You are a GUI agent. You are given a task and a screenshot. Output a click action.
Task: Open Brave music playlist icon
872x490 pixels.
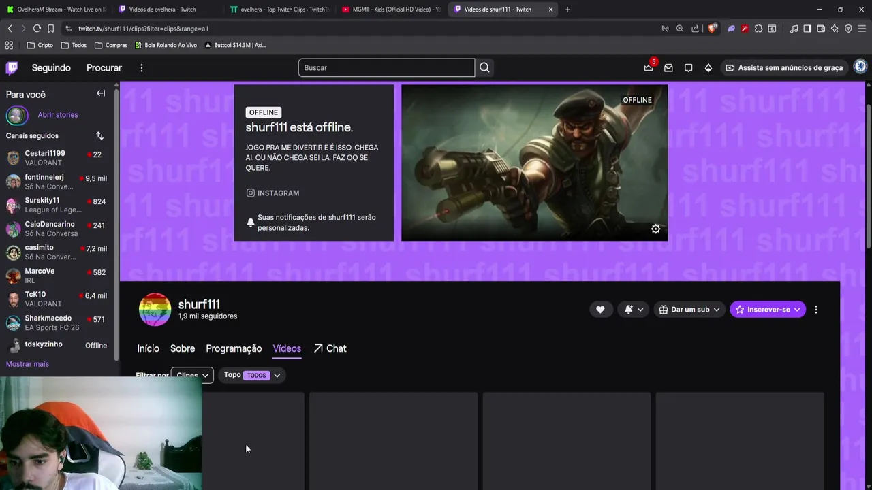tap(794, 29)
